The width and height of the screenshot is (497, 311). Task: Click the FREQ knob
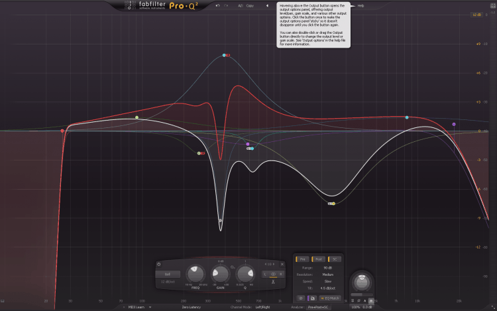click(195, 275)
